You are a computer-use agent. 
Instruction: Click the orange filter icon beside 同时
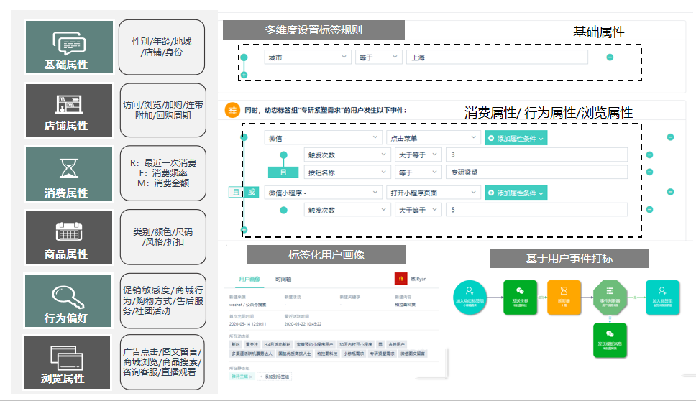point(232,110)
